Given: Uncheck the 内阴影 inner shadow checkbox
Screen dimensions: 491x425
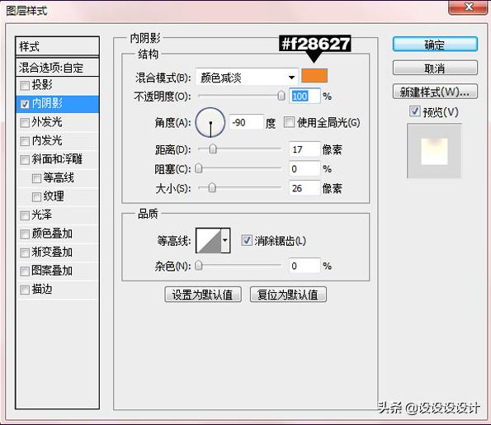Looking at the screenshot, I should click(25, 104).
